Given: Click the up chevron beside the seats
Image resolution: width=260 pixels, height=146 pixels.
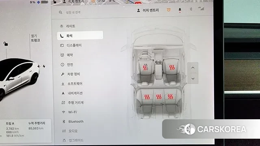Looking at the screenshot, I should pos(193,68).
